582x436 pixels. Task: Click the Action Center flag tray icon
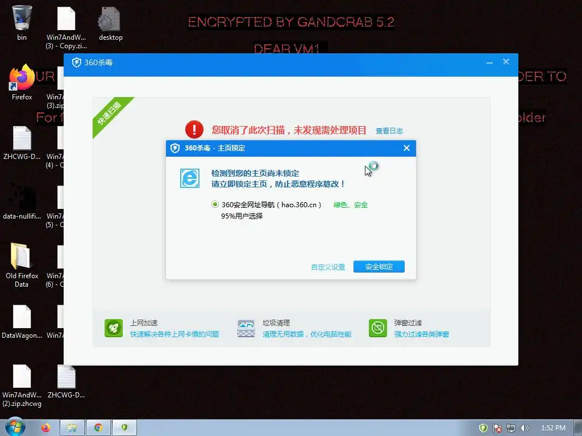click(497, 428)
